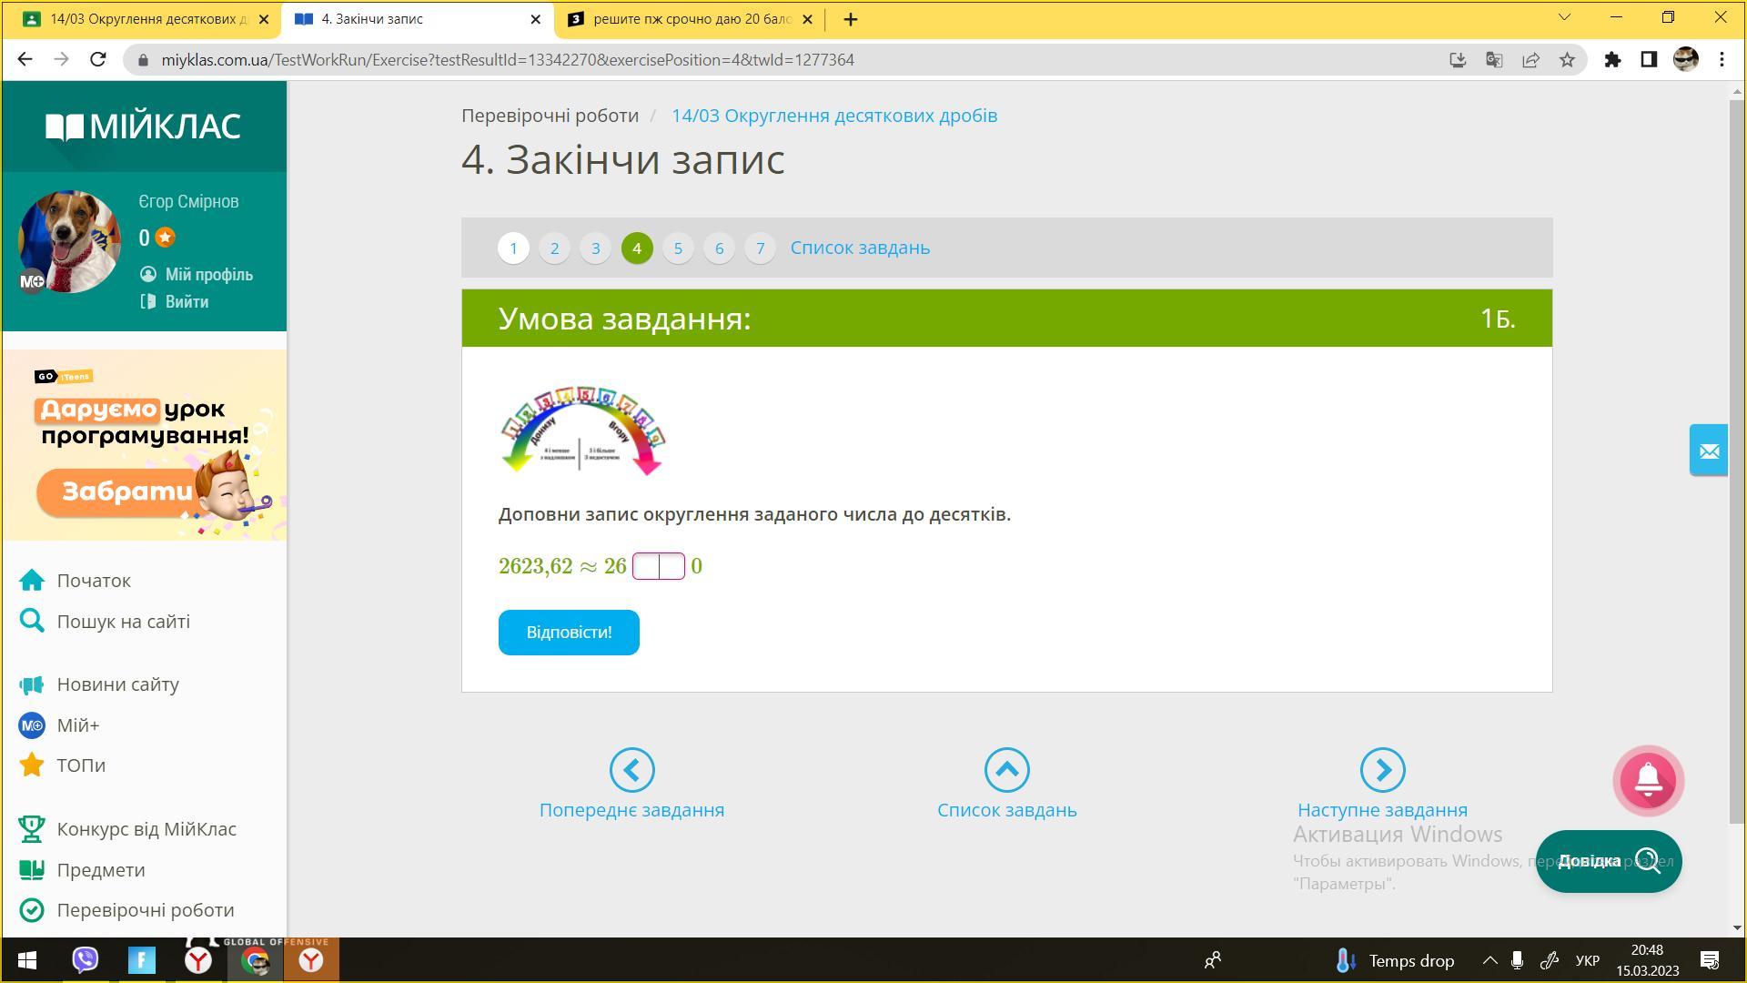The height and width of the screenshot is (983, 1747).
Task: Expand the system tray hidden icons arrow
Action: tap(1489, 960)
